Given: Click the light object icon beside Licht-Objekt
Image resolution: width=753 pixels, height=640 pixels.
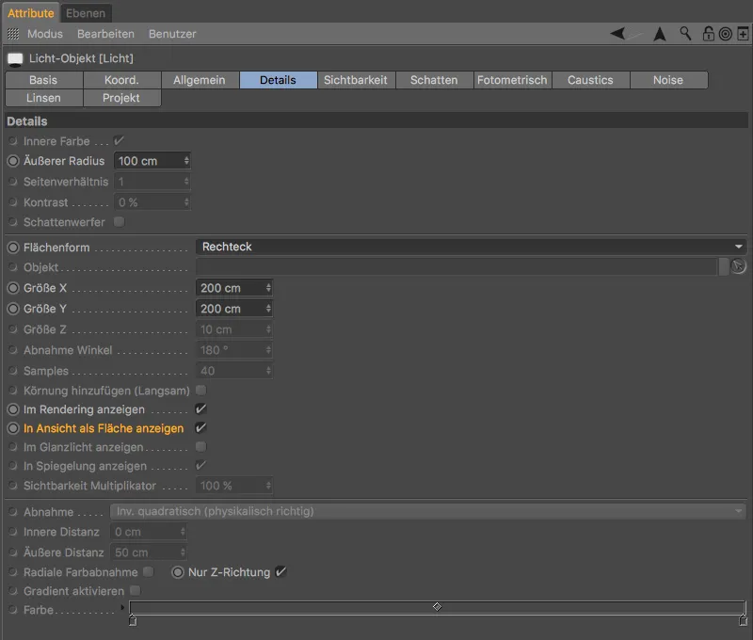Looking at the screenshot, I should [x=13, y=57].
